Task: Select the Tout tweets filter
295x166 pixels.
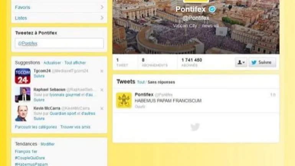Action: pos(141,82)
